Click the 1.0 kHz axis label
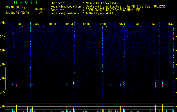The image size is (177, 112). (2, 50)
